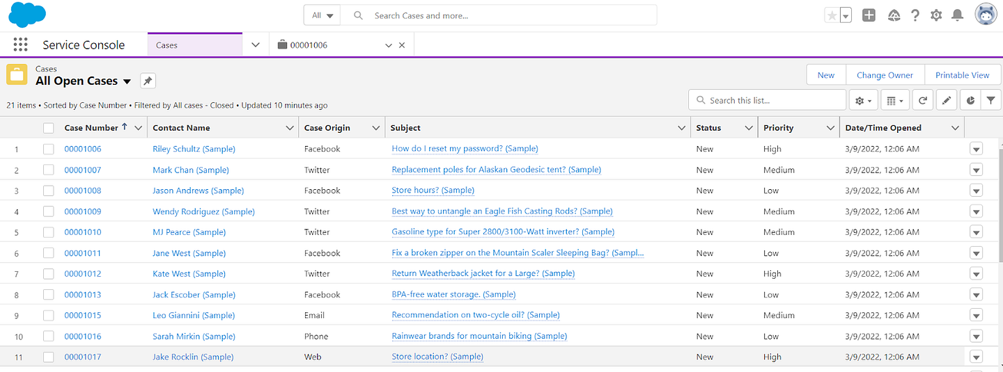Show row actions for case 00001009
Viewport: 1003px width, 372px height.
976,211
